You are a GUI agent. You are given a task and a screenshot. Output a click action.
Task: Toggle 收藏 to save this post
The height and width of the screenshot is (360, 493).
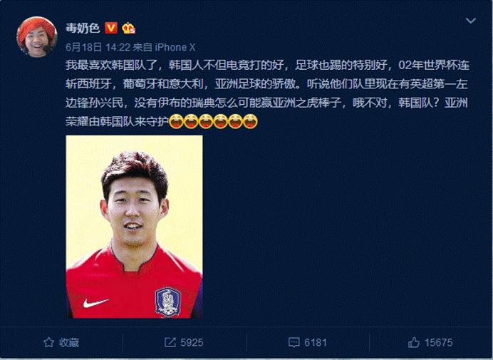(61, 342)
